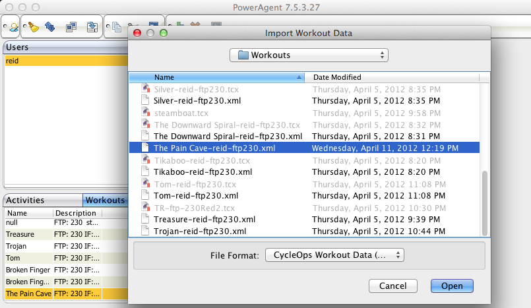Screen dimensions: 531x308
Task: Click the yellow broom clear icon
Action: click(x=34, y=27)
